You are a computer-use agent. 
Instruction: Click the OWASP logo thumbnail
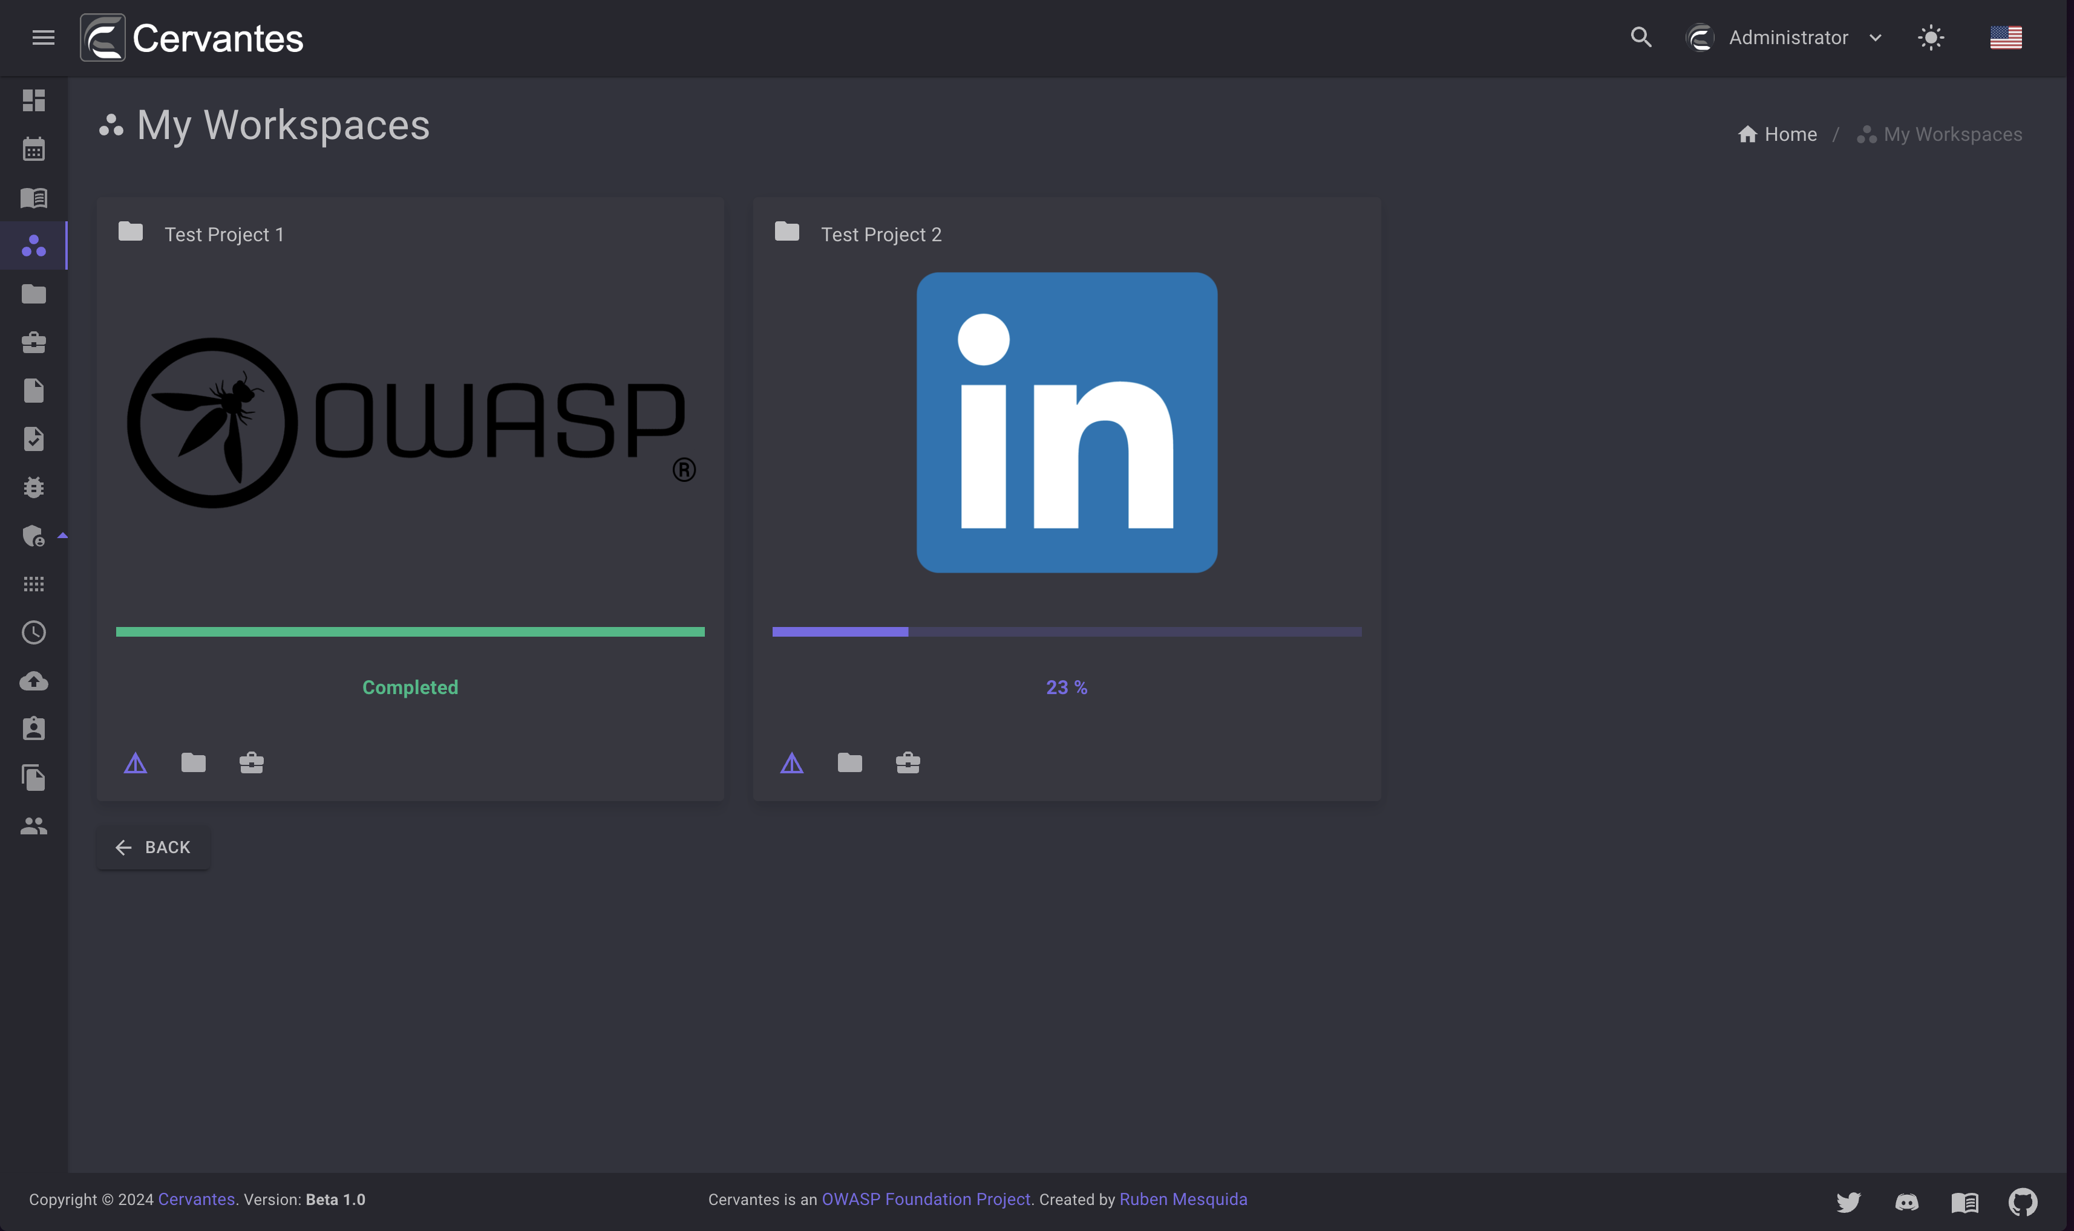pos(411,422)
